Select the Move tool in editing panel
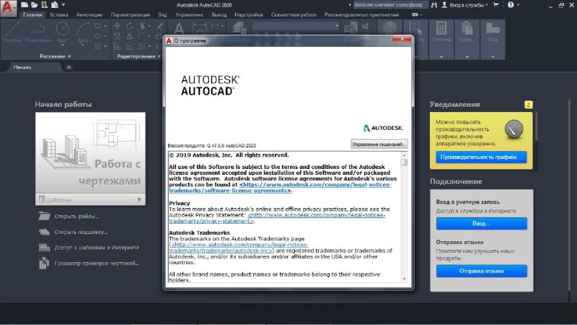 [x=117, y=26]
